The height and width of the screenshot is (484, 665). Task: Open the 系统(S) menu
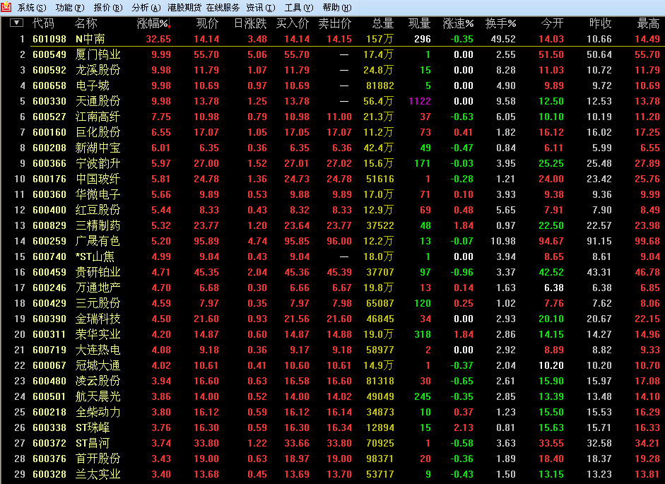coord(32,8)
